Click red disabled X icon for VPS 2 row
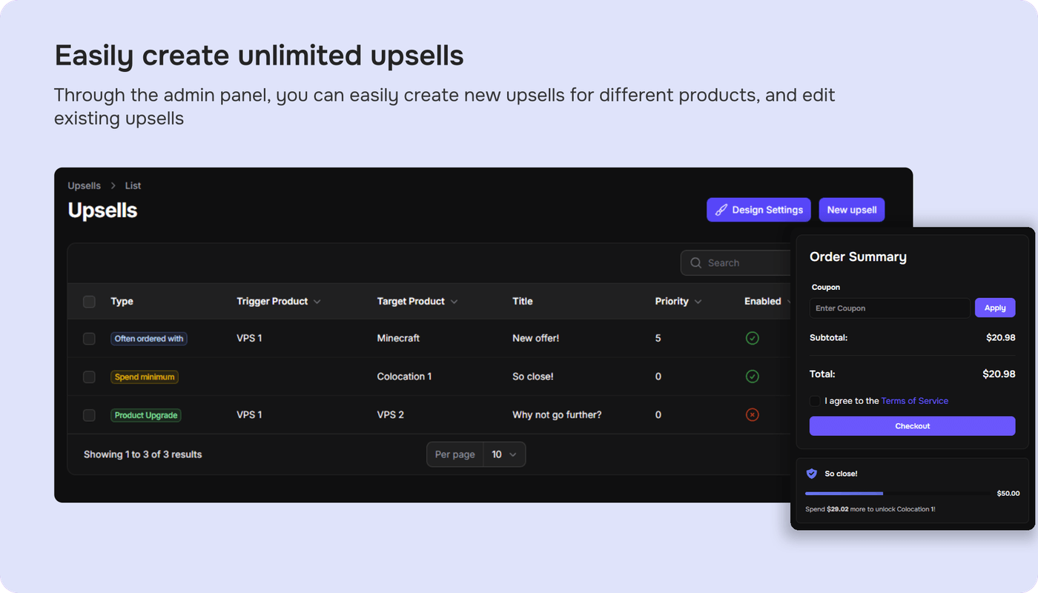Image resolution: width=1038 pixels, height=593 pixels. [x=752, y=415]
